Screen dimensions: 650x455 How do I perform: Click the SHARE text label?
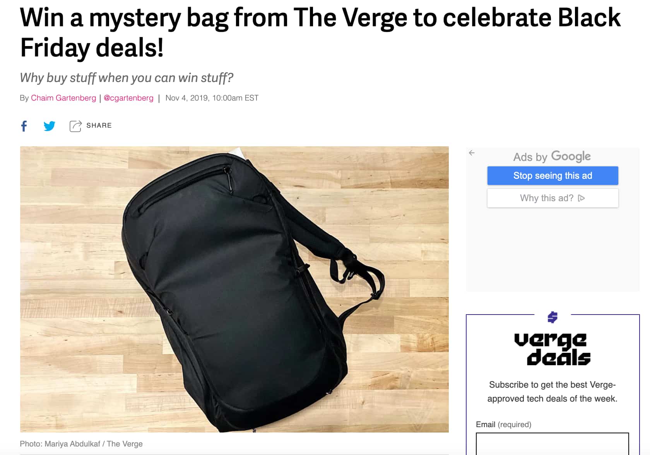click(99, 125)
